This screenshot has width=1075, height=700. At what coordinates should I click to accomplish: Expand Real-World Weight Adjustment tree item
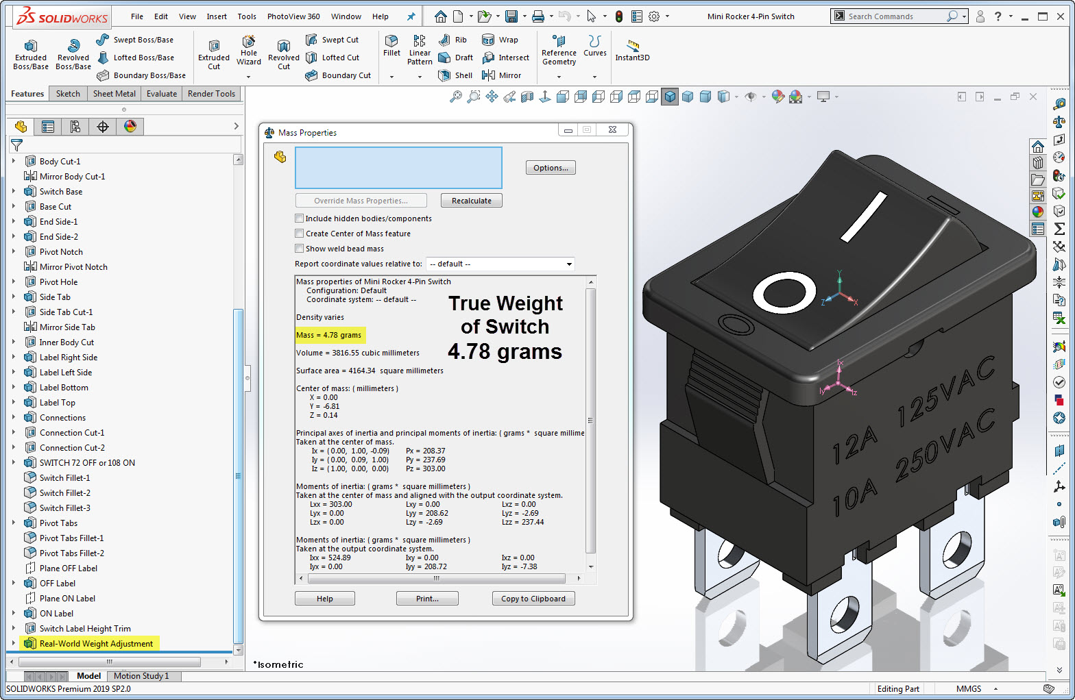(14, 644)
